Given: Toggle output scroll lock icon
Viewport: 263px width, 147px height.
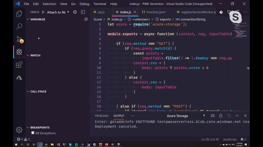Looking at the screenshot, I should click(221, 116).
